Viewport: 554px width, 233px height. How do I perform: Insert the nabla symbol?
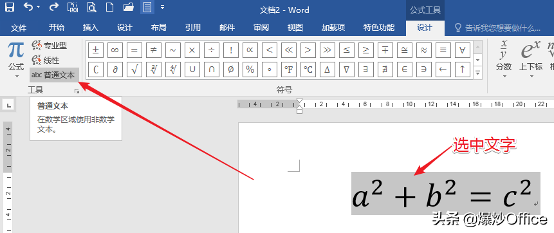tap(347, 70)
